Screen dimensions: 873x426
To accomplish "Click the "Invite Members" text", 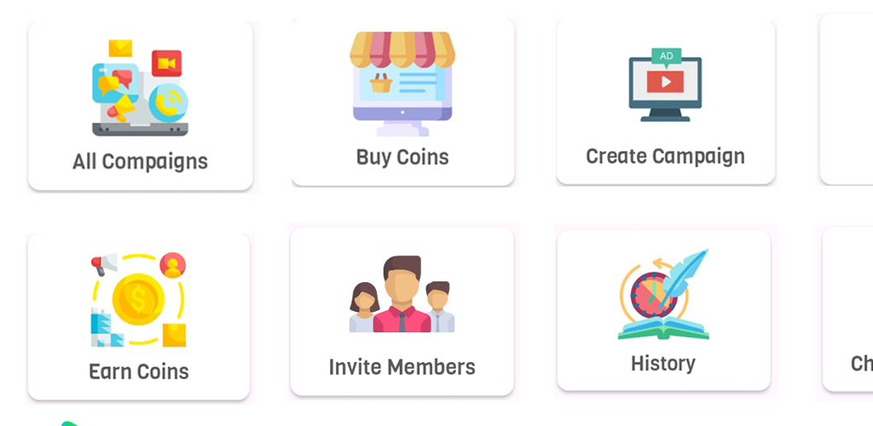I will point(402,367).
